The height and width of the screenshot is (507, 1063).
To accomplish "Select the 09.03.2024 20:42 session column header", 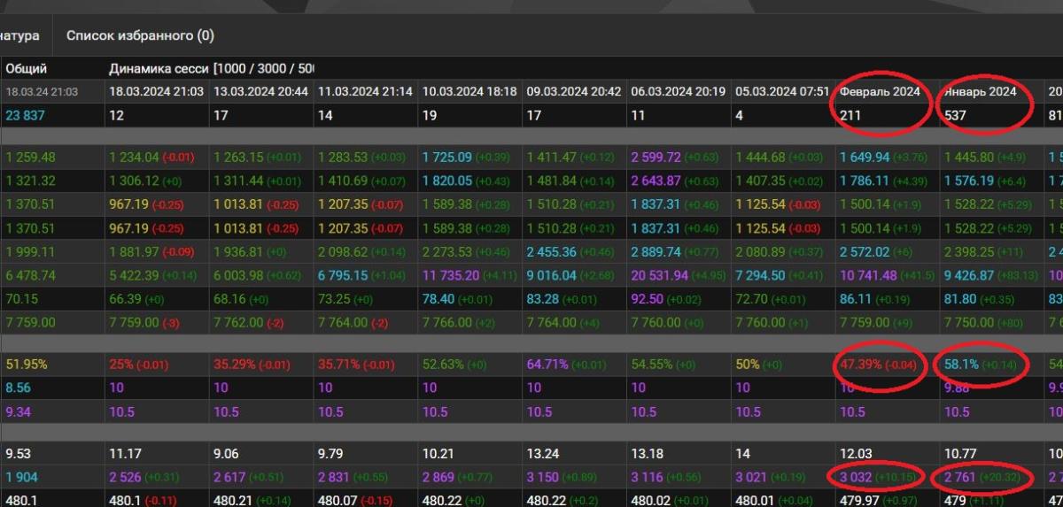I will tap(574, 91).
